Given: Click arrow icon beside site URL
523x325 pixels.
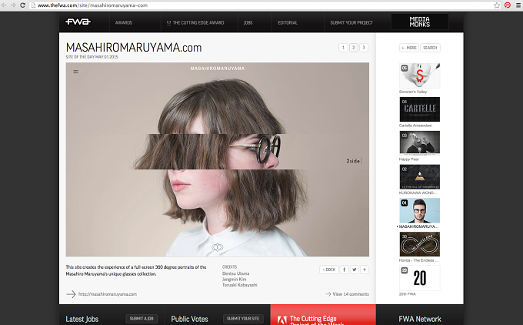Looking at the screenshot, I should [71, 294].
